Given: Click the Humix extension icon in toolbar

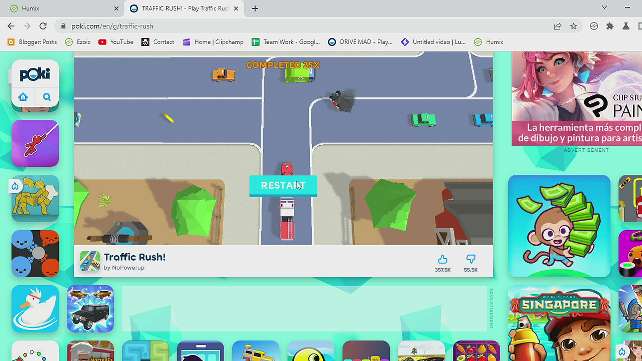Looking at the screenshot, I should point(594,26).
